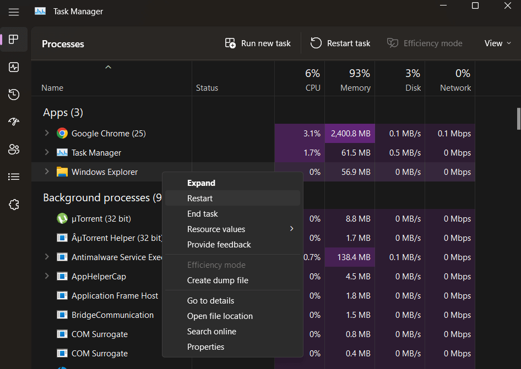This screenshot has width=521, height=369.
Task: Select Go to details menu entry
Action: tap(232, 301)
